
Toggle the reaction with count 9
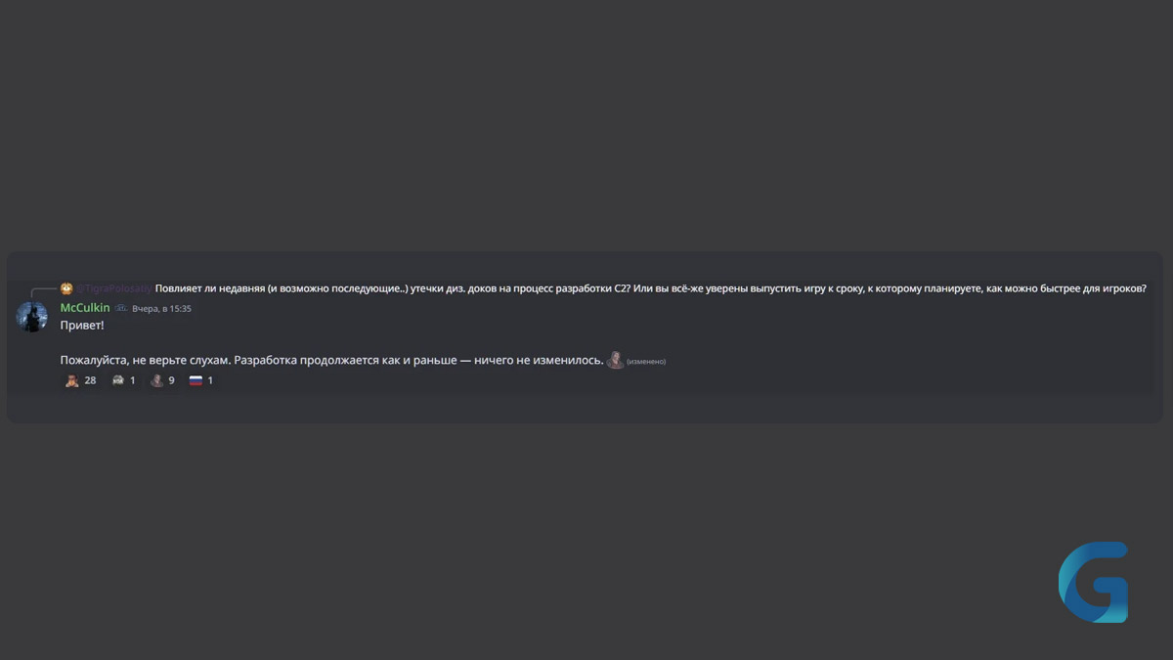(x=162, y=380)
